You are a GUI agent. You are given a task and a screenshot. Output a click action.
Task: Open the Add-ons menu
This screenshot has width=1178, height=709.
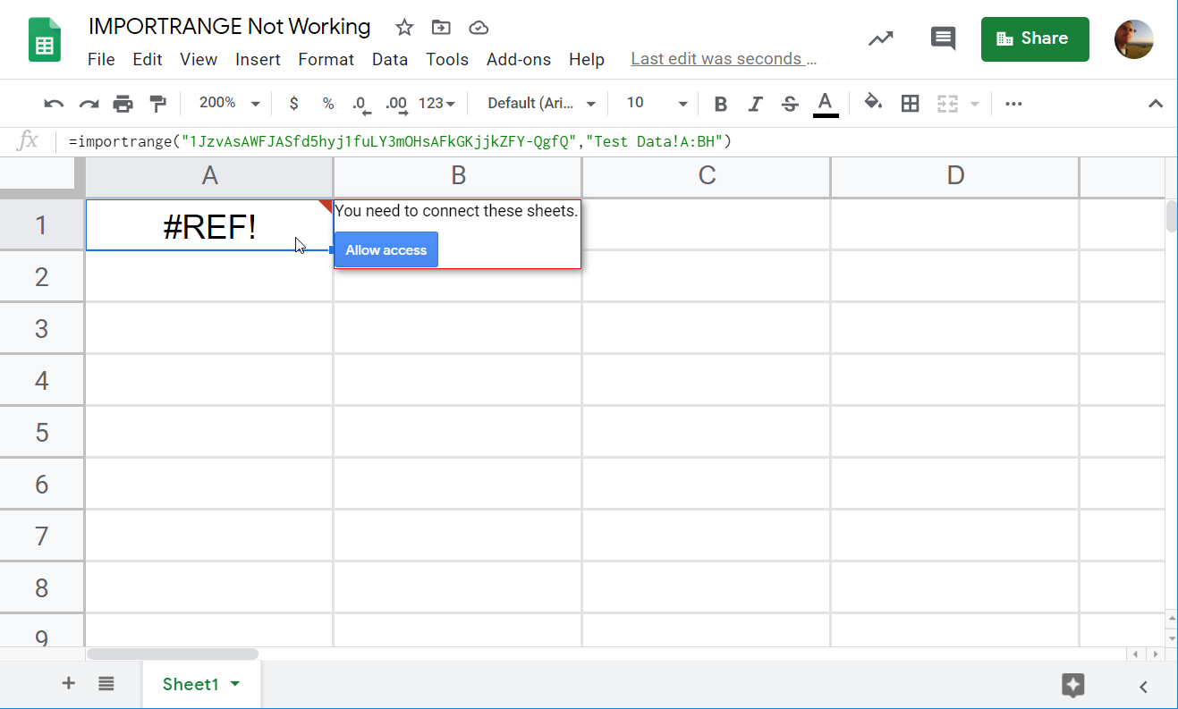coord(519,59)
